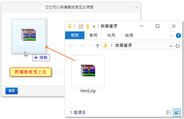Switch to the 常用 ribbon tab

click(x=93, y=35)
